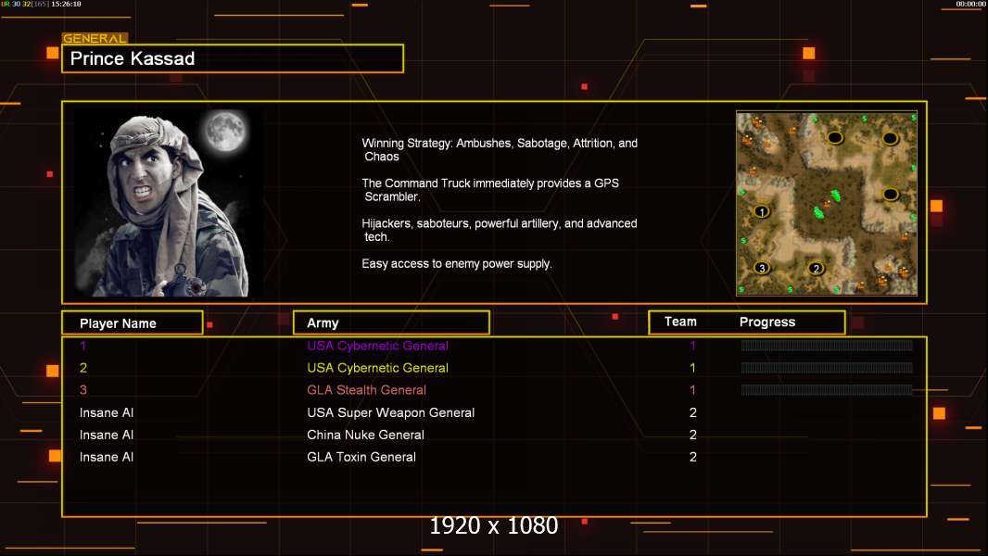Click Insane AI in the Super Weapon row
The height and width of the screenshot is (556, 988).
pos(107,412)
